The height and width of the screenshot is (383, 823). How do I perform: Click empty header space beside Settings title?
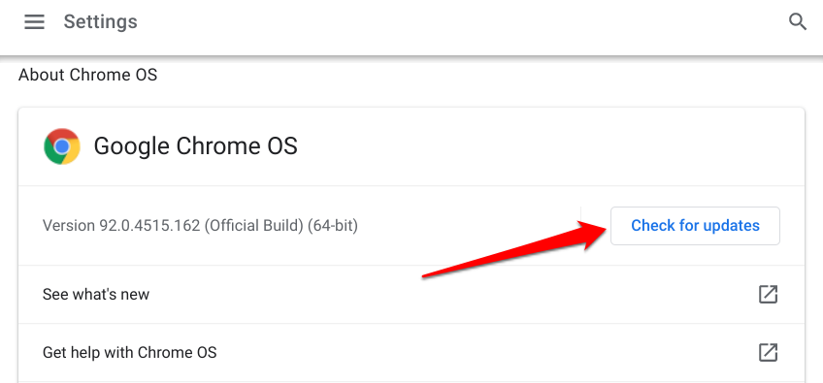(462, 22)
